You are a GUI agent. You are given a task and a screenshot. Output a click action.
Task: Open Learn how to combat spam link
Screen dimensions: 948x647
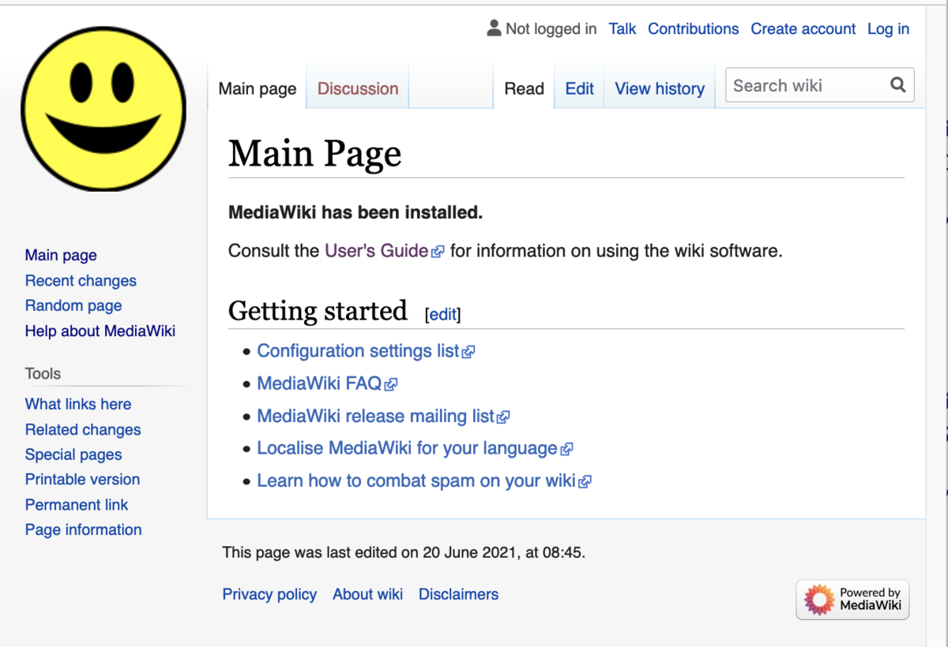[x=416, y=481]
